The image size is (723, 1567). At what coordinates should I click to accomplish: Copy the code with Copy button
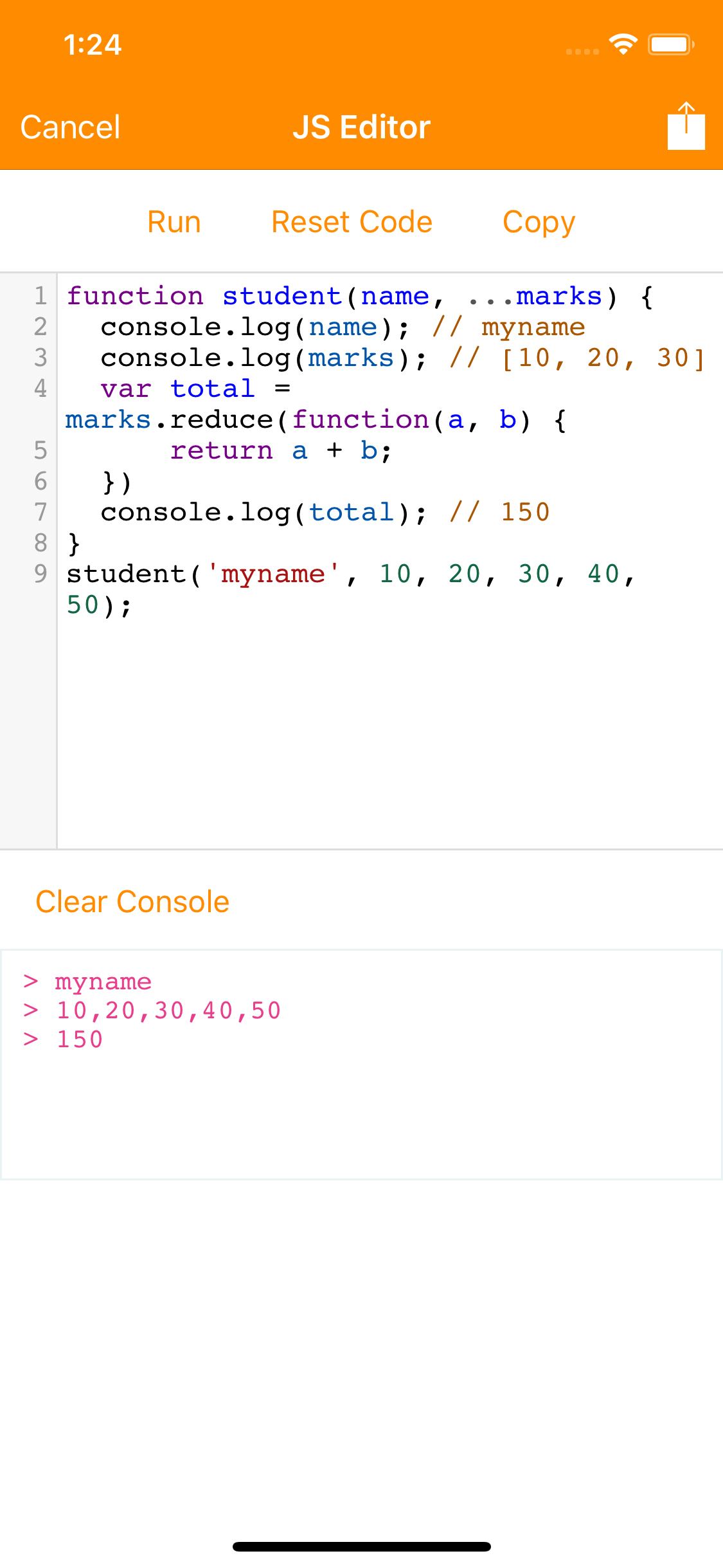(539, 223)
